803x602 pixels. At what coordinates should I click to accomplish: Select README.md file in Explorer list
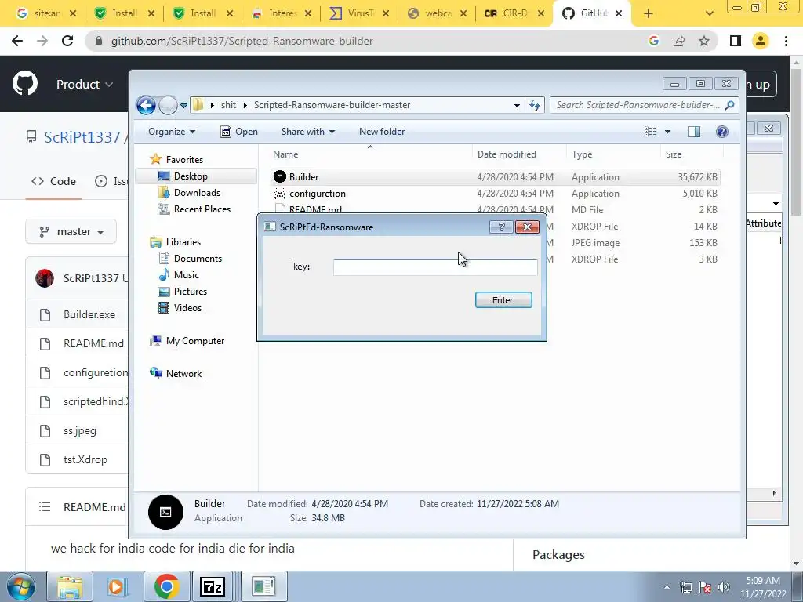click(x=315, y=210)
